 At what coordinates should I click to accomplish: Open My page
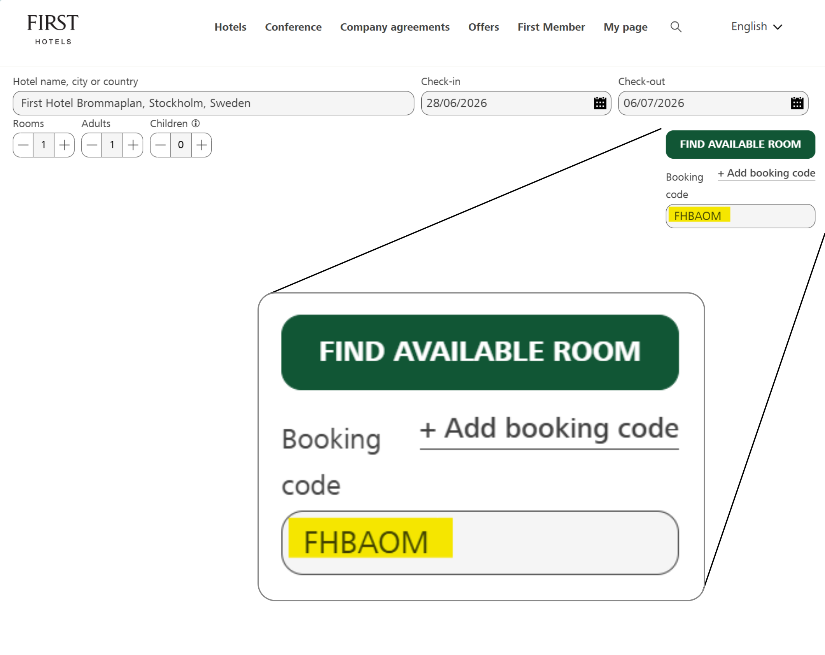tap(625, 27)
